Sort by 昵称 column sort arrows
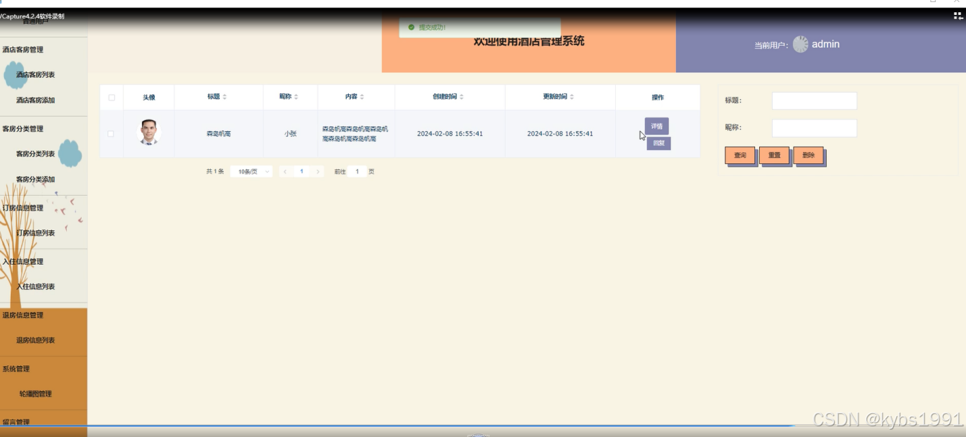966x437 pixels. pyautogui.click(x=296, y=97)
